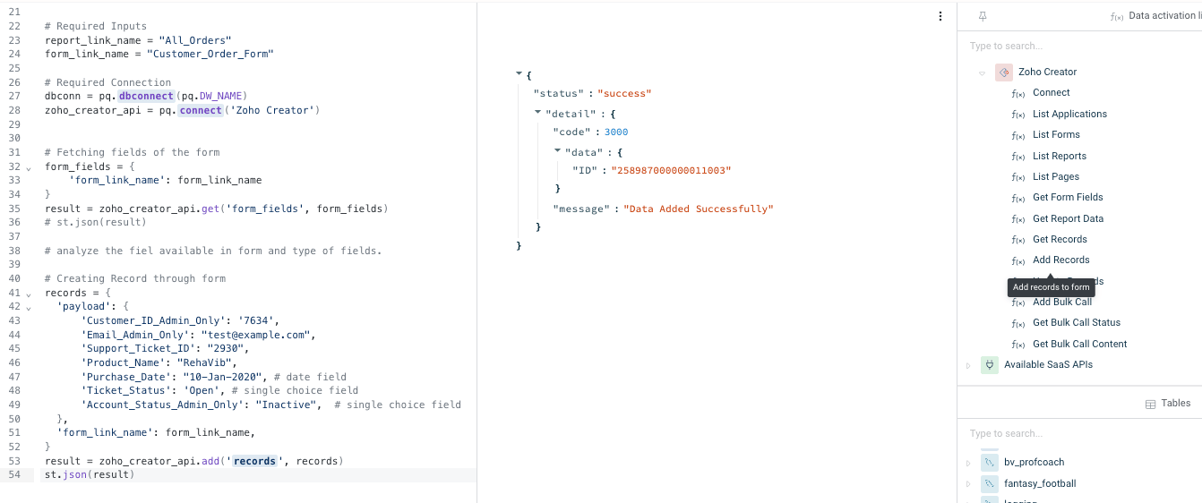Click the Tables panel header icon
The width and height of the screenshot is (1202, 503).
[1151, 405]
